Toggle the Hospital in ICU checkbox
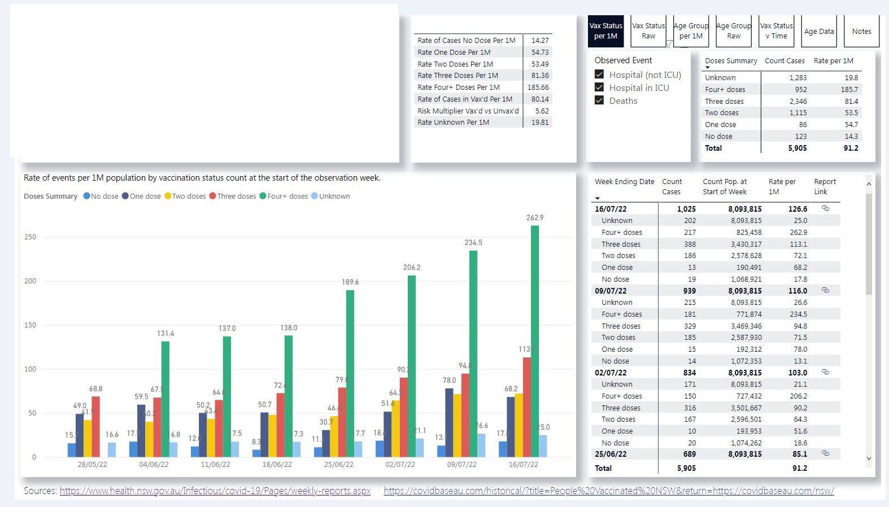 point(599,88)
